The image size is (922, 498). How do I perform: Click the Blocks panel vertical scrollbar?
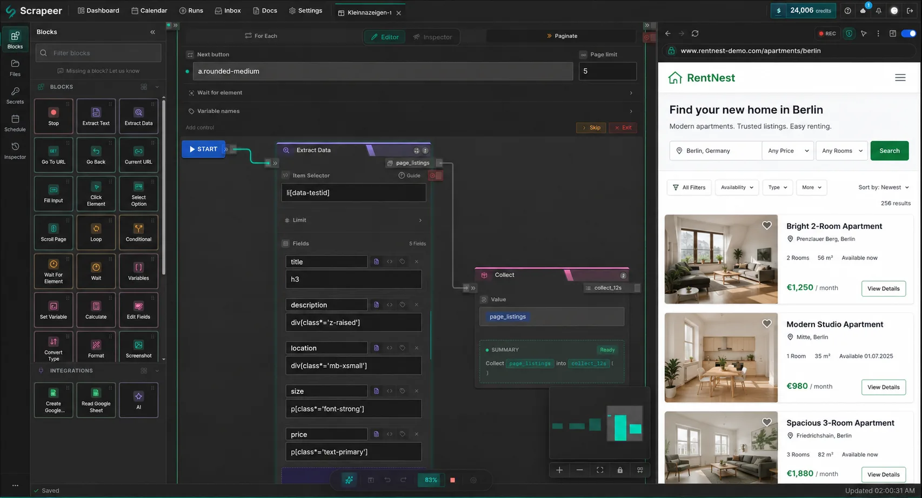point(164,186)
